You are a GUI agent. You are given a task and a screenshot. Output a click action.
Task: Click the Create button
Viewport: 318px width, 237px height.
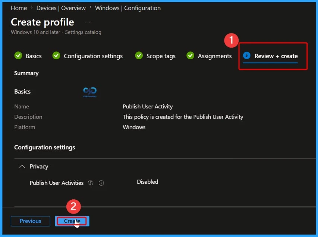click(72, 221)
